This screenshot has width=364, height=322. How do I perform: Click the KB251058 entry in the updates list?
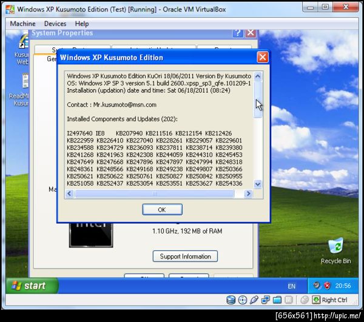pyautogui.click(x=80, y=184)
